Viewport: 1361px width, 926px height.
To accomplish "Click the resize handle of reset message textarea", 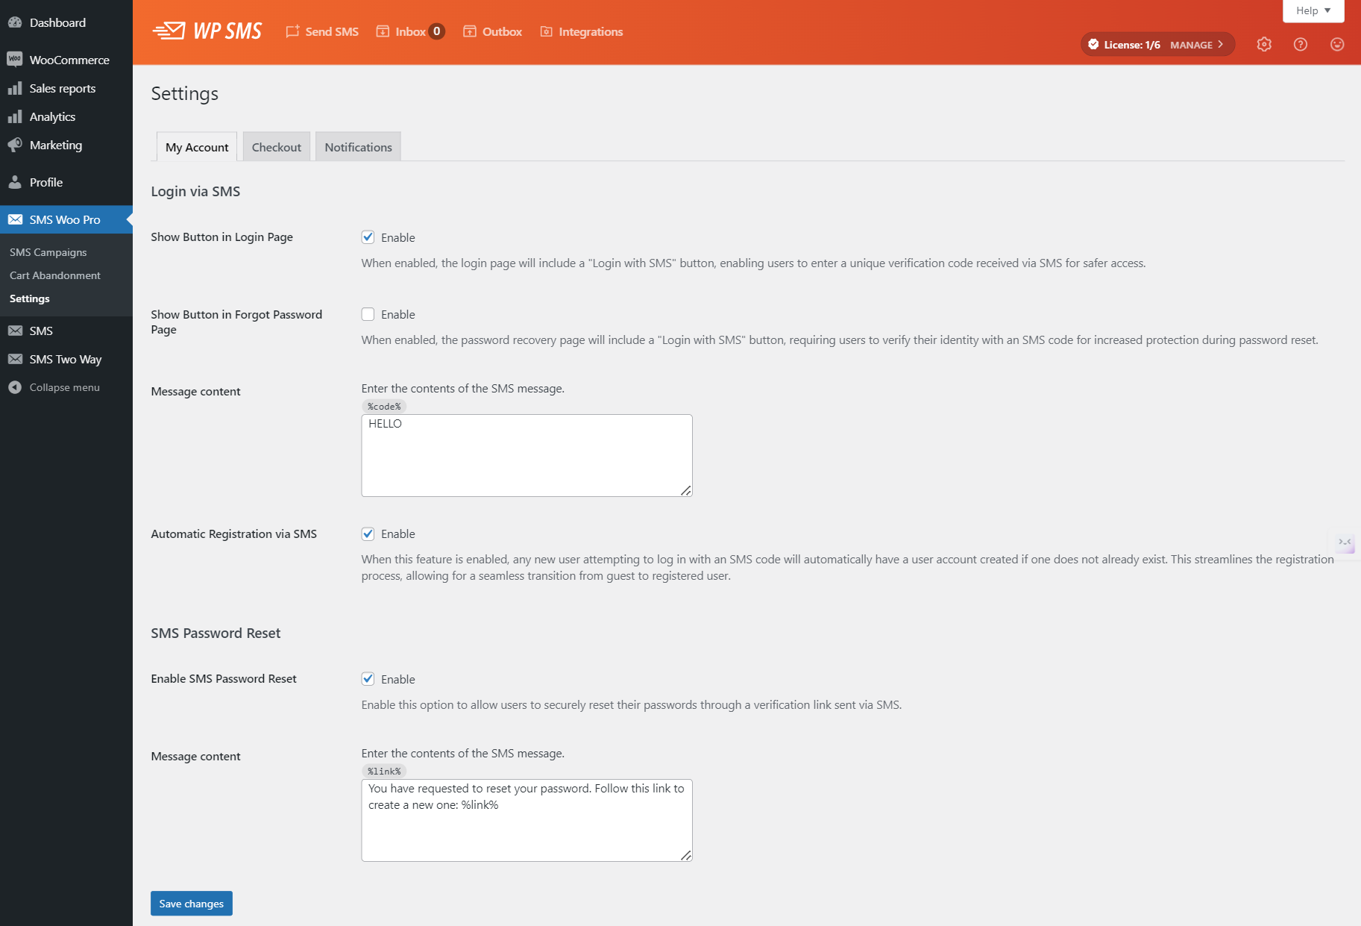I will [x=686, y=855].
